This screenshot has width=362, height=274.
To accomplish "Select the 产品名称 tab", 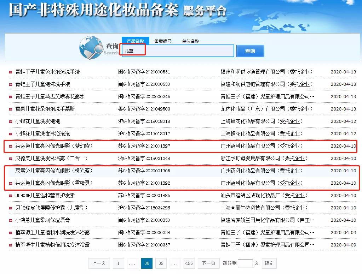I will (x=135, y=41).
